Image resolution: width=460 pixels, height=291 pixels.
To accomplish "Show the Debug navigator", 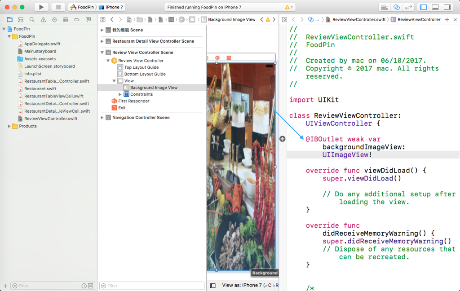I will point(66,20).
